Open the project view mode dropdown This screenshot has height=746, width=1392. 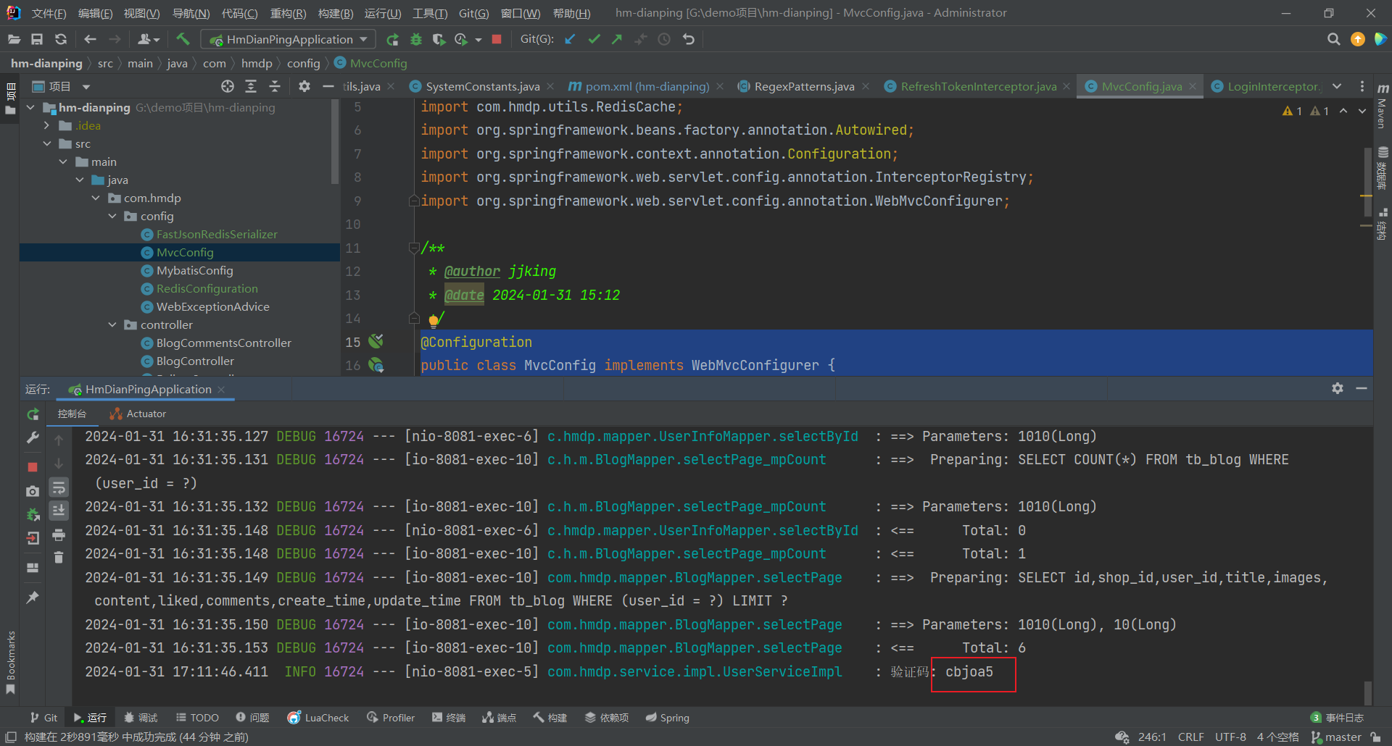(x=86, y=87)
